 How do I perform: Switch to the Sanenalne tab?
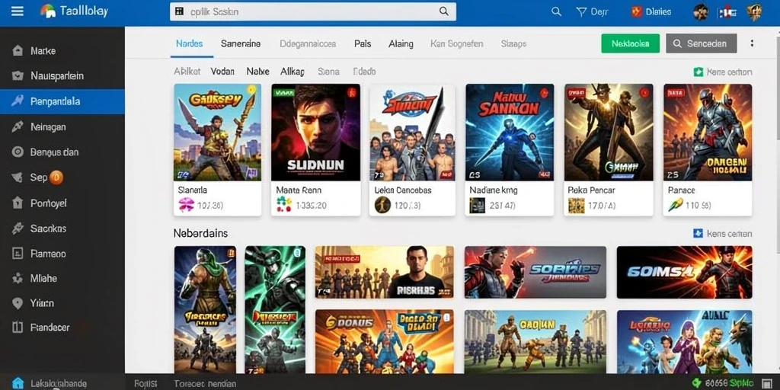[x=241, y=43]
